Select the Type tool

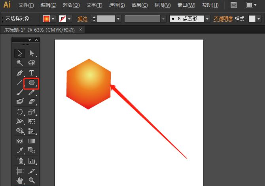(32, 73)
